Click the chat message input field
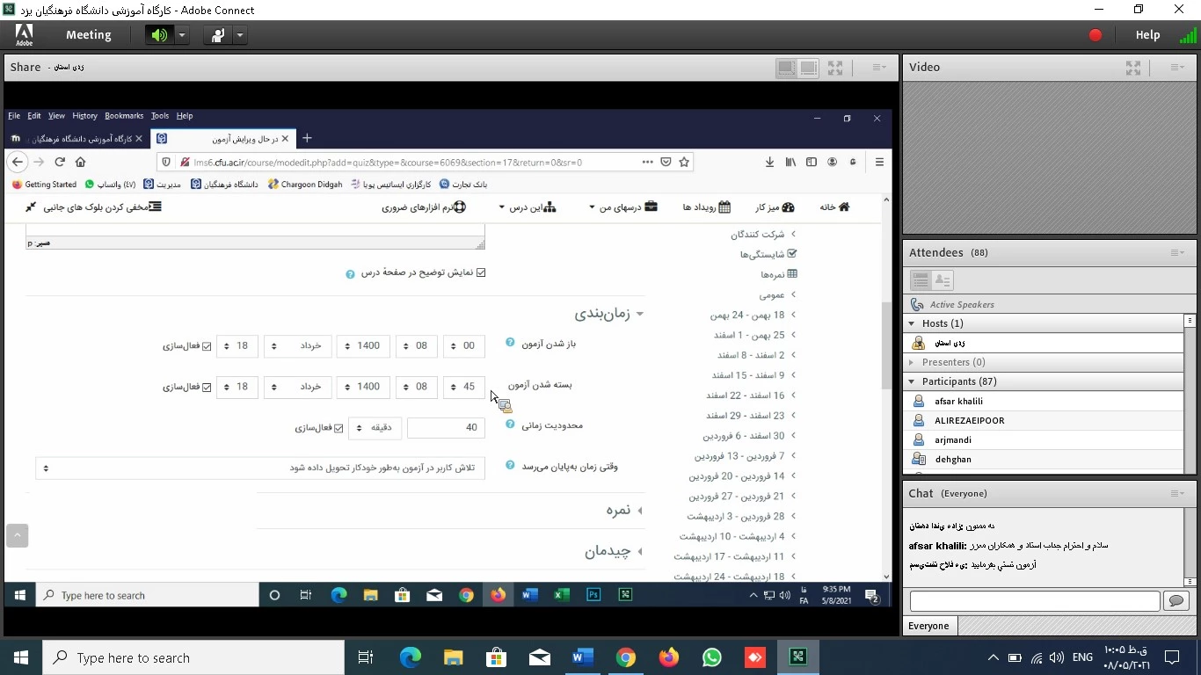Viewport: 1201px width, 675px height. pyautogui.click(x=1034, y=600)
